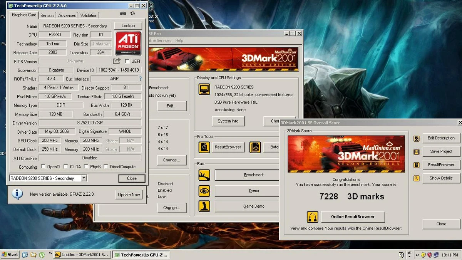Toggle the PhysX checkbox
The height and width of the screenshot is (260, 462).
(86, 167)
